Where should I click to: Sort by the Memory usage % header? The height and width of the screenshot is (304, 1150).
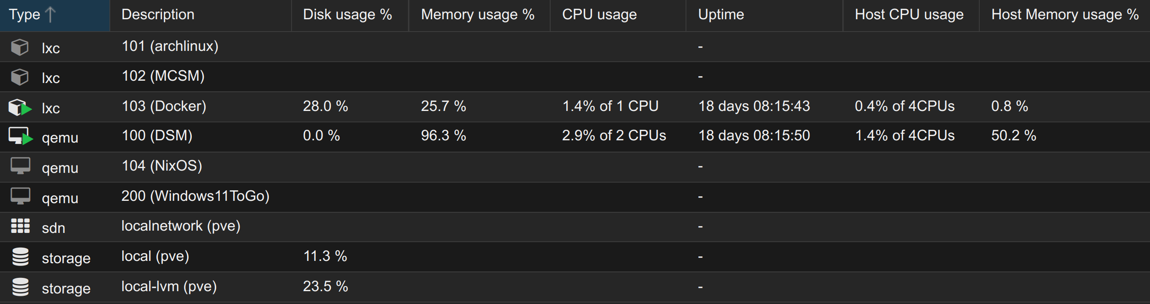(x=478, y=15)
